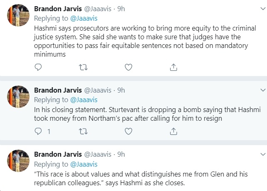Open the options chevron on the first tweet
Screen dimensions: 267x191
(263, 9)
